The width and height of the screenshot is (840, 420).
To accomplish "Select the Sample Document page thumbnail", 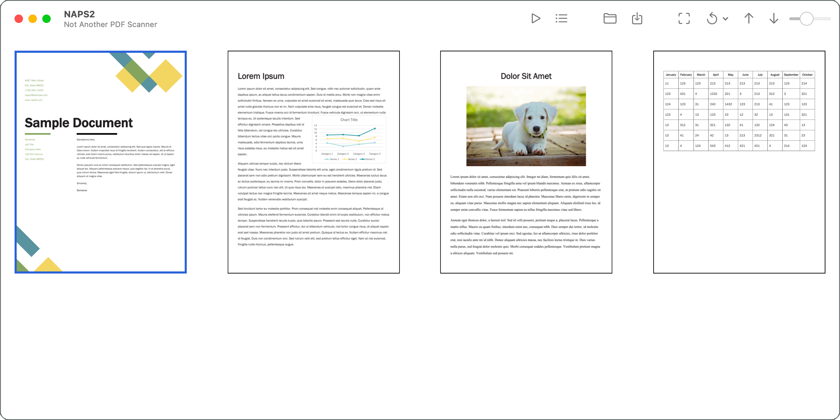I will click(101, 162).
